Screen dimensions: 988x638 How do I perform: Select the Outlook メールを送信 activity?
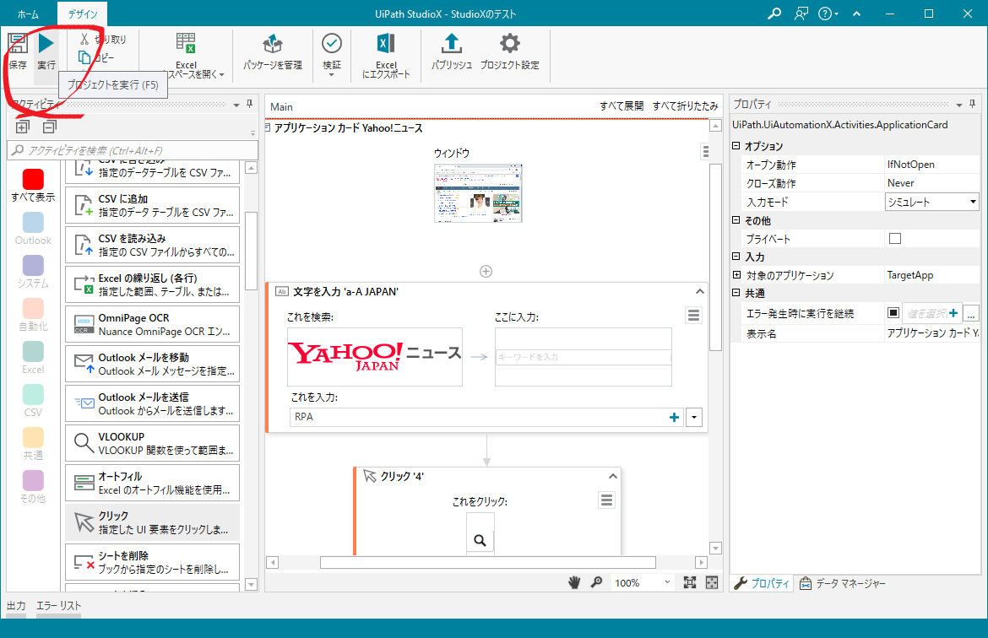pyautogui.click(x=153, y=403)
